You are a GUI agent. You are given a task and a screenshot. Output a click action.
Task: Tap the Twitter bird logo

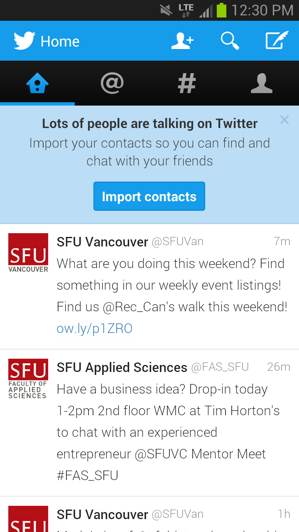(x=24, y=41)
